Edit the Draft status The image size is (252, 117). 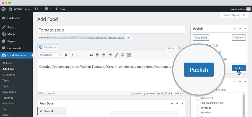point(216,45)
